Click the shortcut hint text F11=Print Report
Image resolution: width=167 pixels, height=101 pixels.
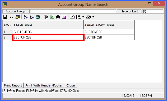pyautogui.click(x=14, y=91)
